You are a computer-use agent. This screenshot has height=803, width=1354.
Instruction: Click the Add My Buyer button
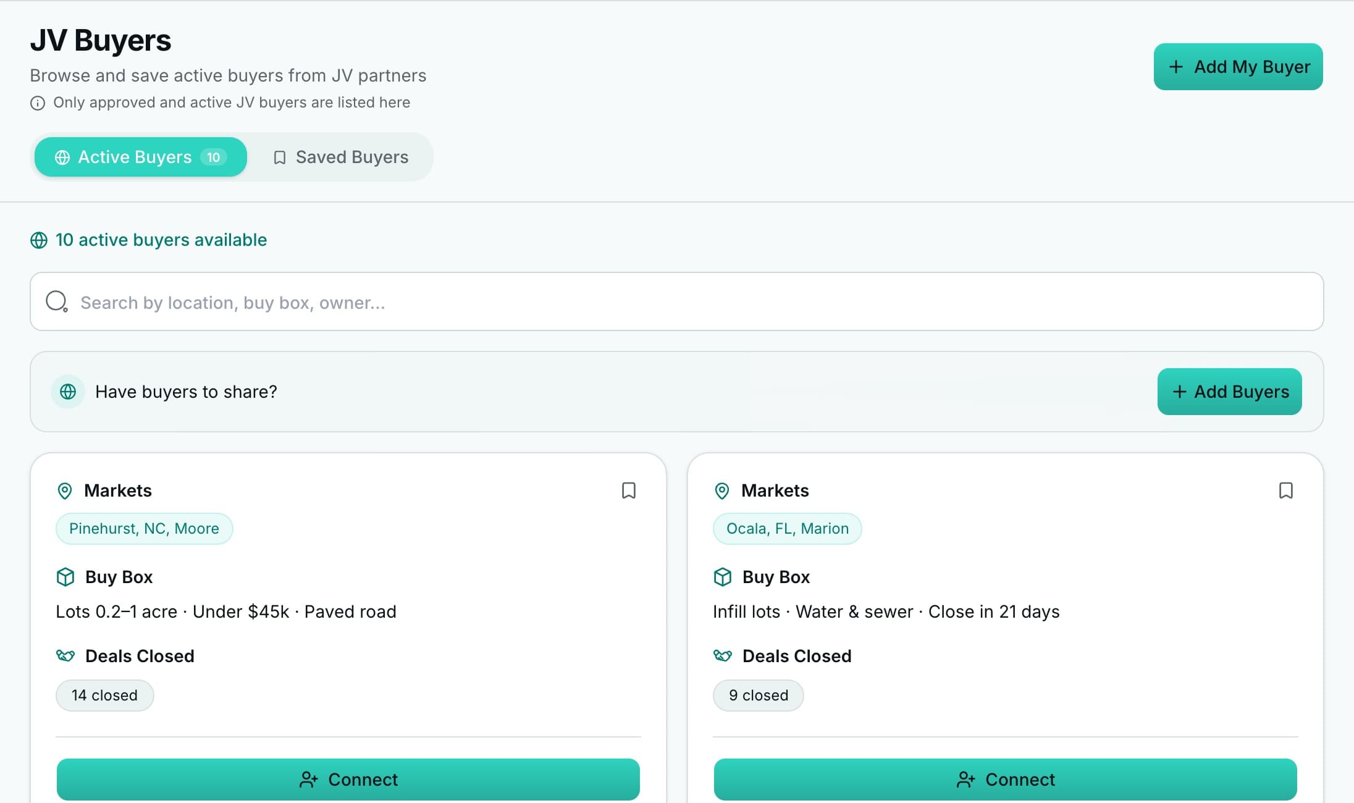click(x=1238, y=67)
